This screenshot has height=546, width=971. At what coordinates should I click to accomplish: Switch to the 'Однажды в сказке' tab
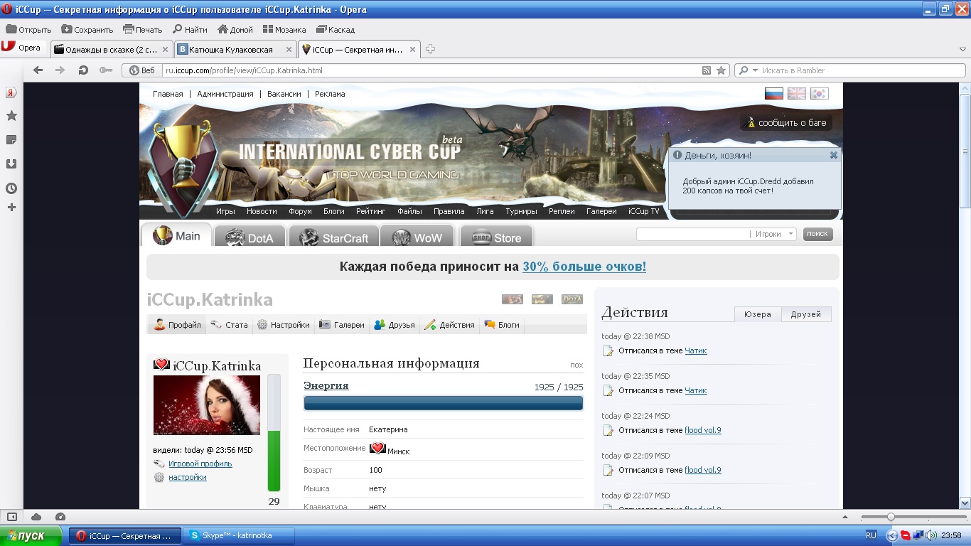112,50
